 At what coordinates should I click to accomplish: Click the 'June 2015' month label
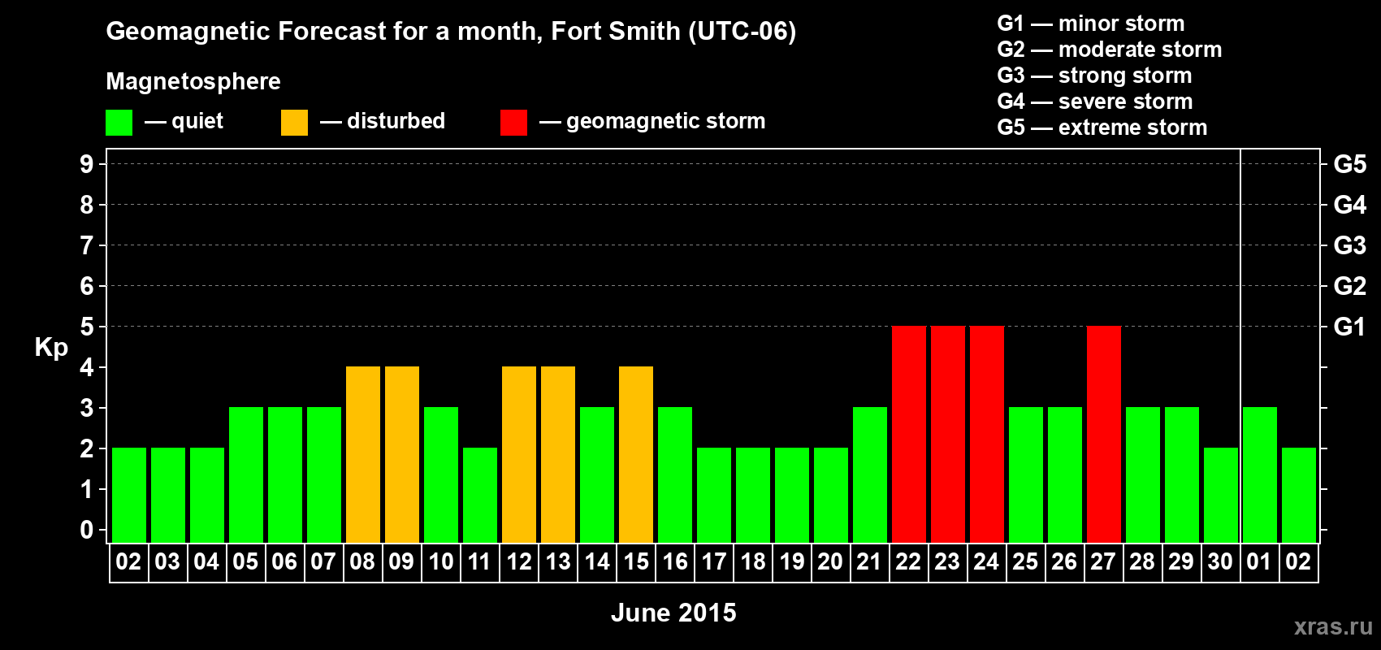[673, 613]
